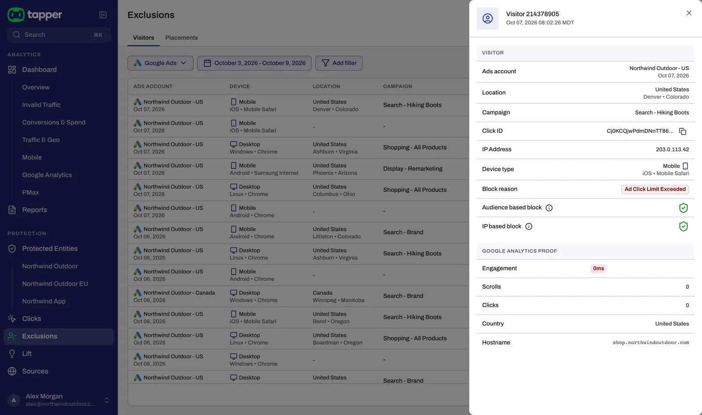Click the tapper logo
702x415 pixels.
pyautogui.click(x=35, y=15)
